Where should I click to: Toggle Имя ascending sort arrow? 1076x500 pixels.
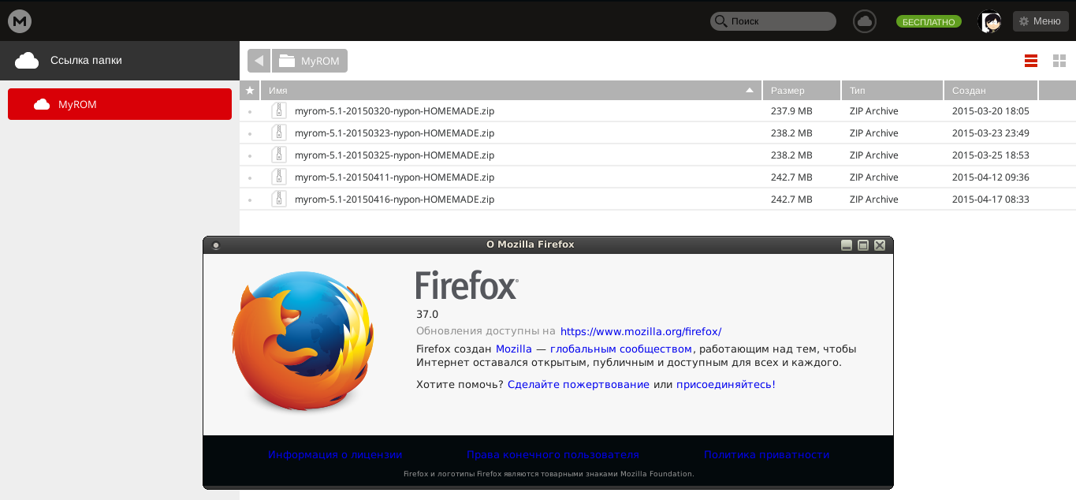[x=750, y=91]
